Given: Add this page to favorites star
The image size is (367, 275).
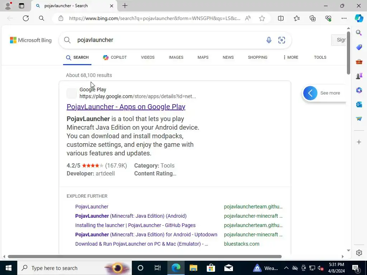Looking at the screenshot, I should coord(262,18).
